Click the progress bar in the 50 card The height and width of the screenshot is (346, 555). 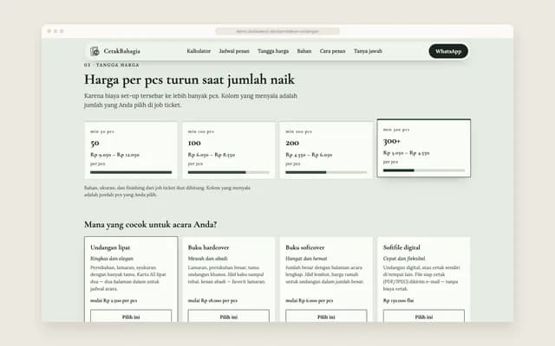[131, 172]
